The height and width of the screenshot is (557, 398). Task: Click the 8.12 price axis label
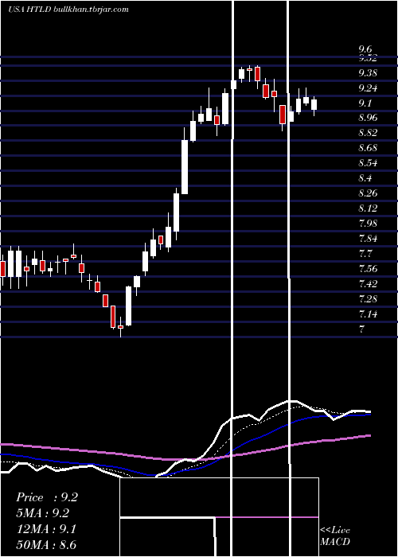pyautogui.click(x=368, y=208)
